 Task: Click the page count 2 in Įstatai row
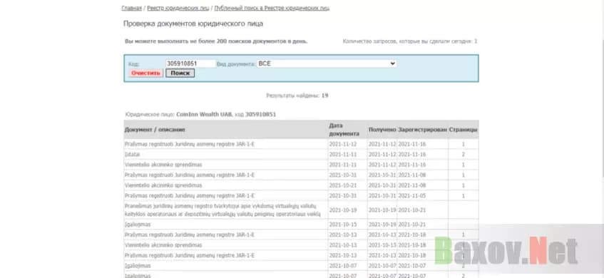pyautogui.click(x=464, y=155)
